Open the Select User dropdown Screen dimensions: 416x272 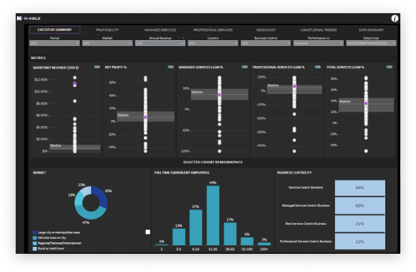[371, 43]
